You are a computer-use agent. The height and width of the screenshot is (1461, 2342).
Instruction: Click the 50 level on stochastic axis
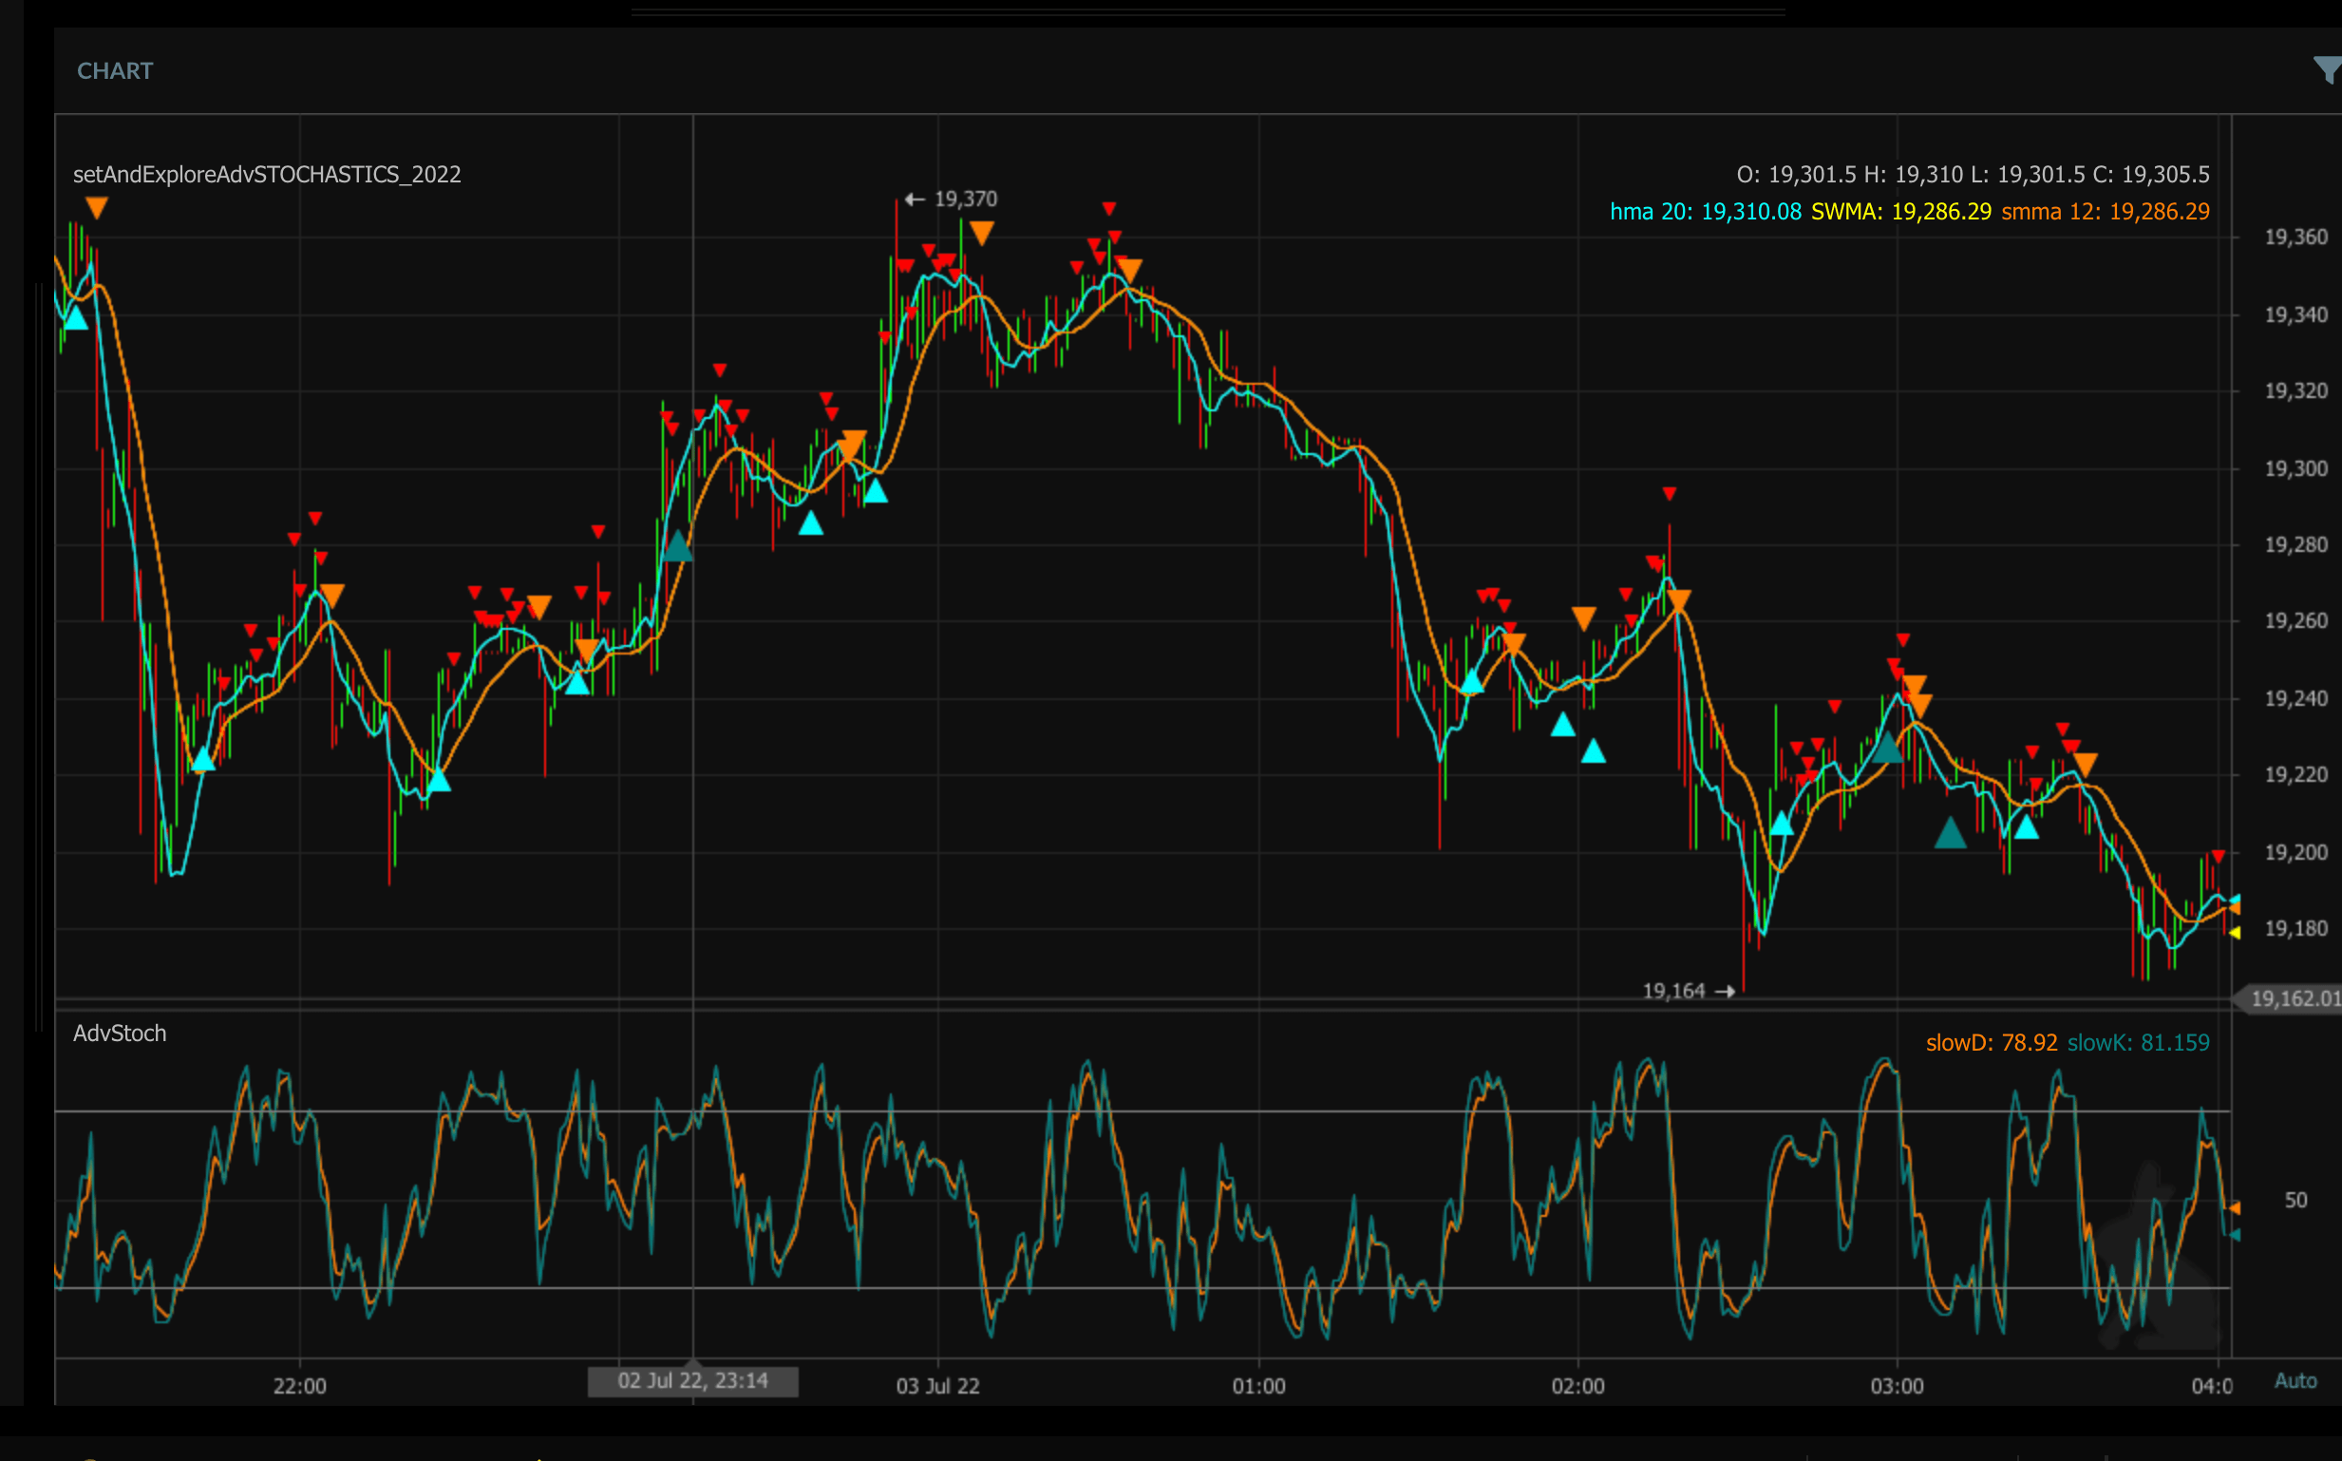[x=2295, y=1200]
